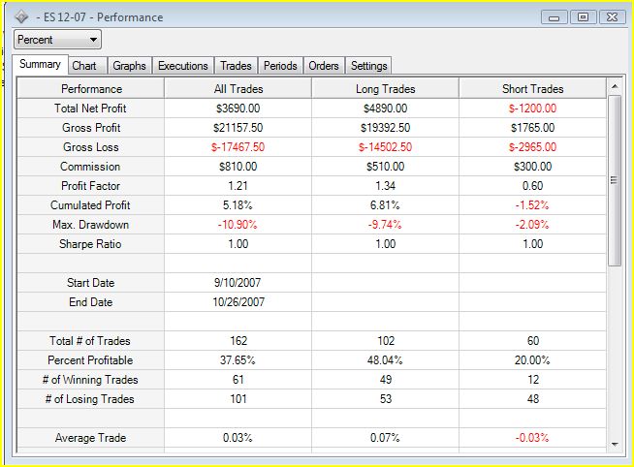Click the -1.52% cumulated profit value
Image resolution: width=634 pixels, height=467 pixels.
coord(532,205)
